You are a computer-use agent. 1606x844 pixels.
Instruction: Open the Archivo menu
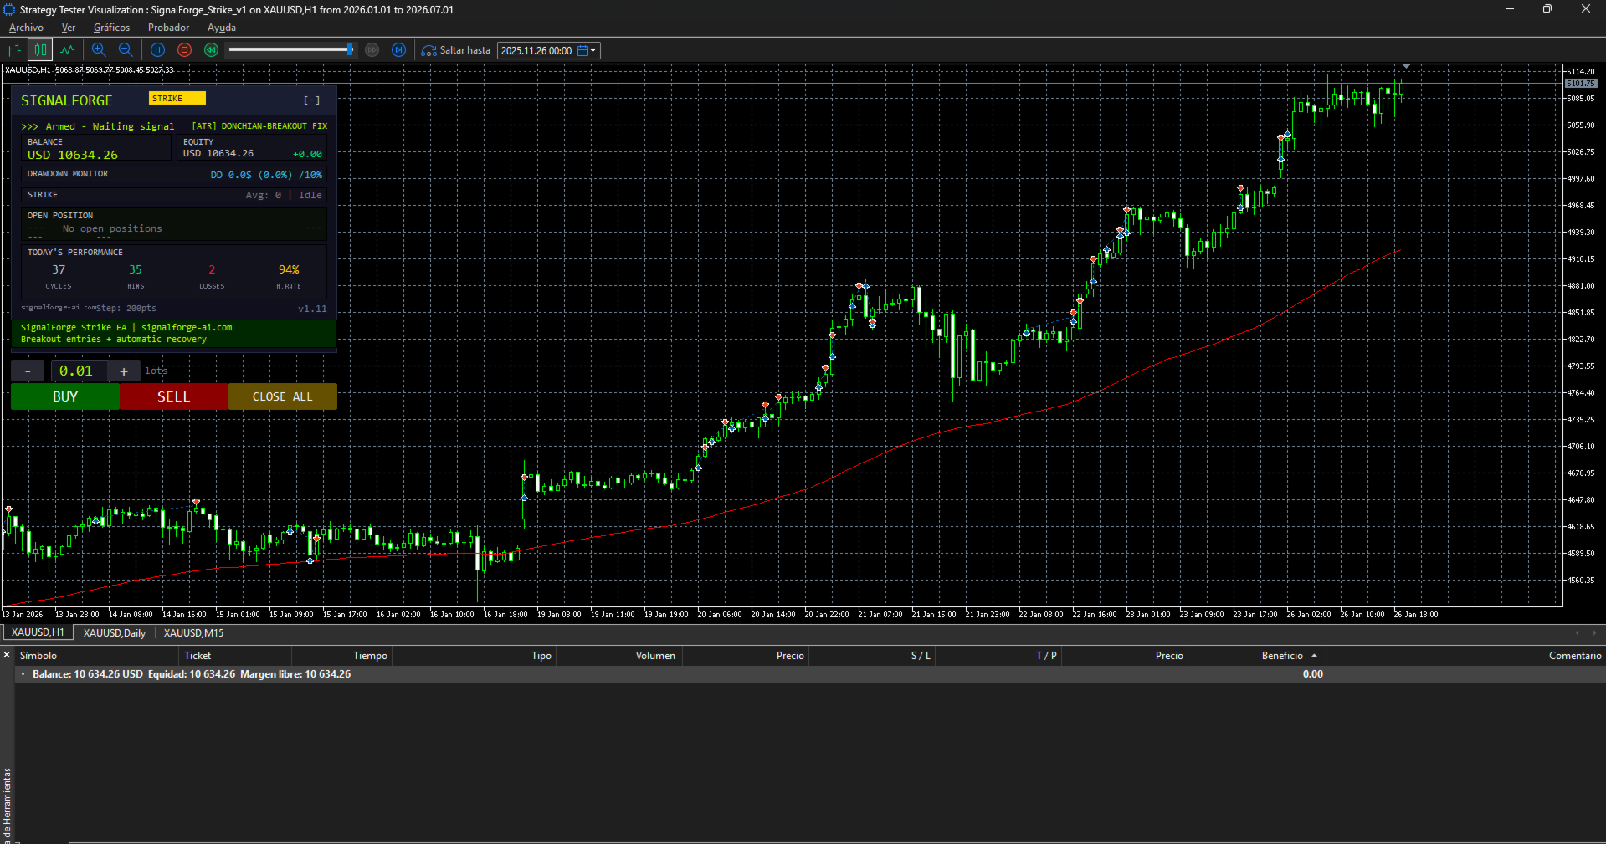(26, 28)
